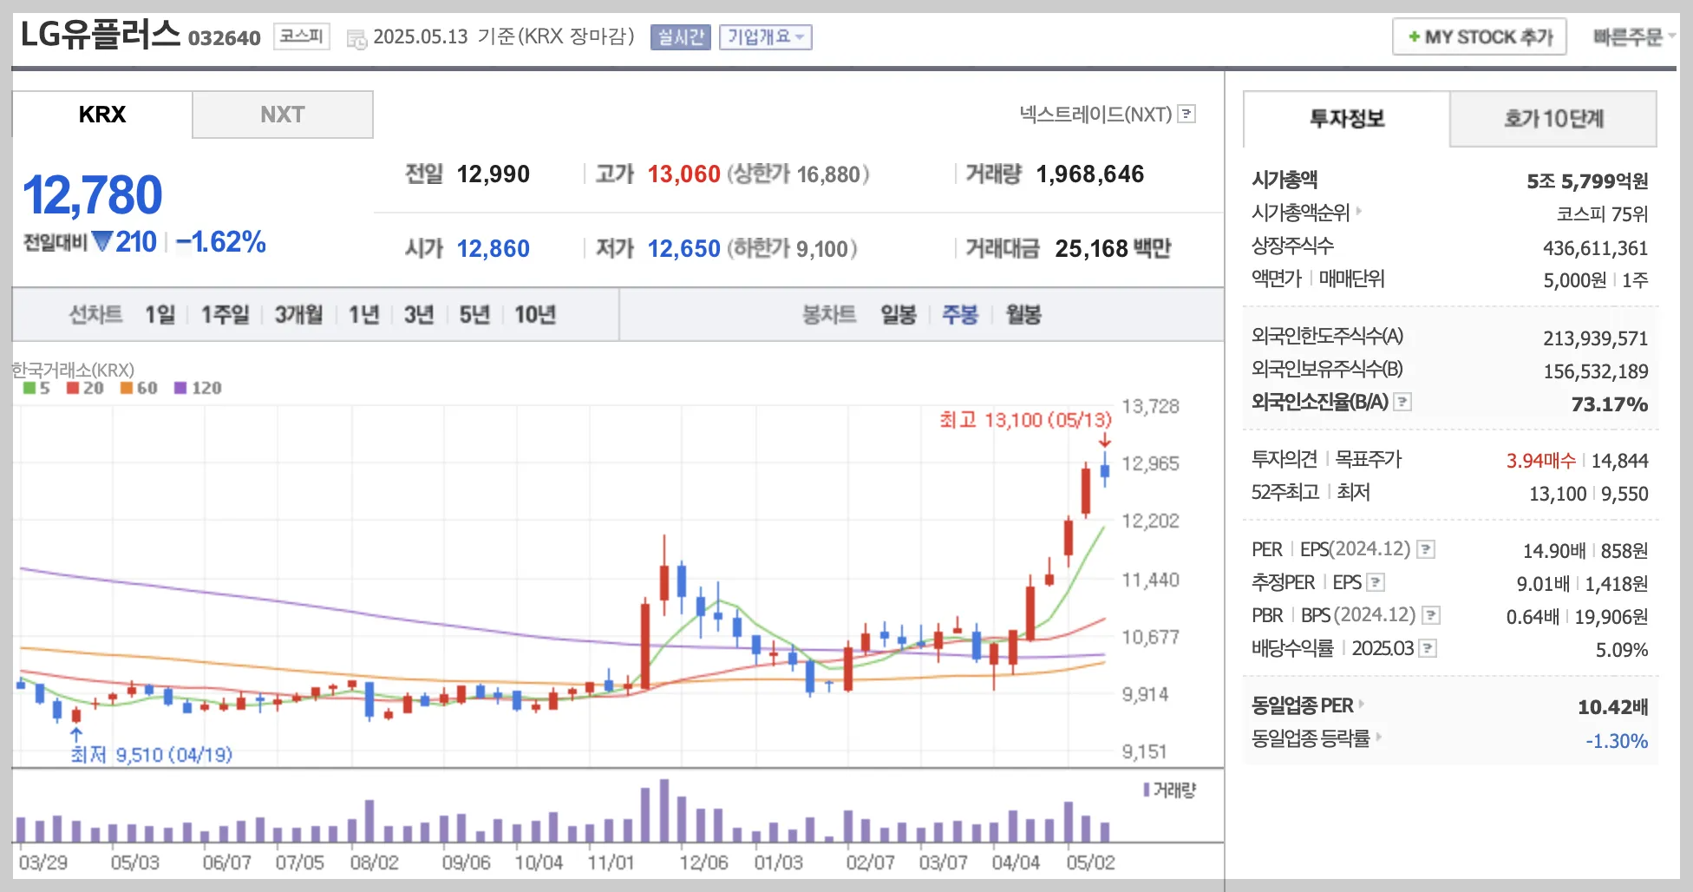Image resolution: width=1693 pixels, height=892 pixels.
Task: Click the 실시간 button
Action: (x=681, y=37)
